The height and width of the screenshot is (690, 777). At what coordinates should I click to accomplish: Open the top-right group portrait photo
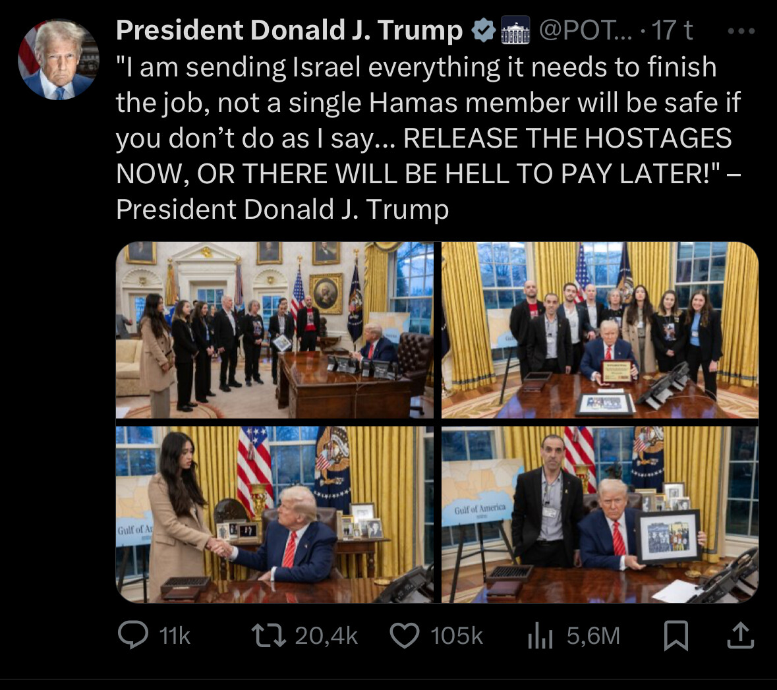(x=600, y=330)
